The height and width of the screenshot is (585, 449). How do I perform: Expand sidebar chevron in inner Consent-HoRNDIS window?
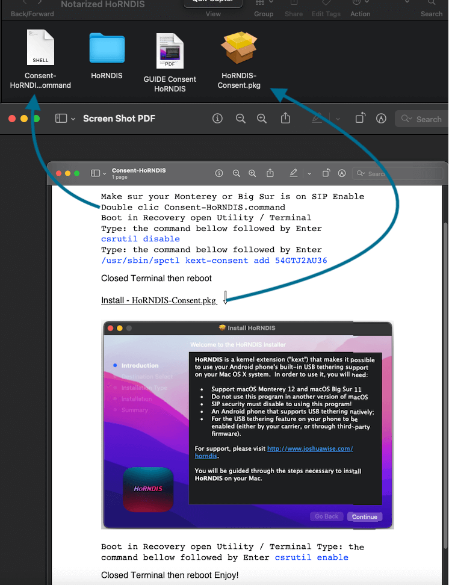[x=105, y=173]
